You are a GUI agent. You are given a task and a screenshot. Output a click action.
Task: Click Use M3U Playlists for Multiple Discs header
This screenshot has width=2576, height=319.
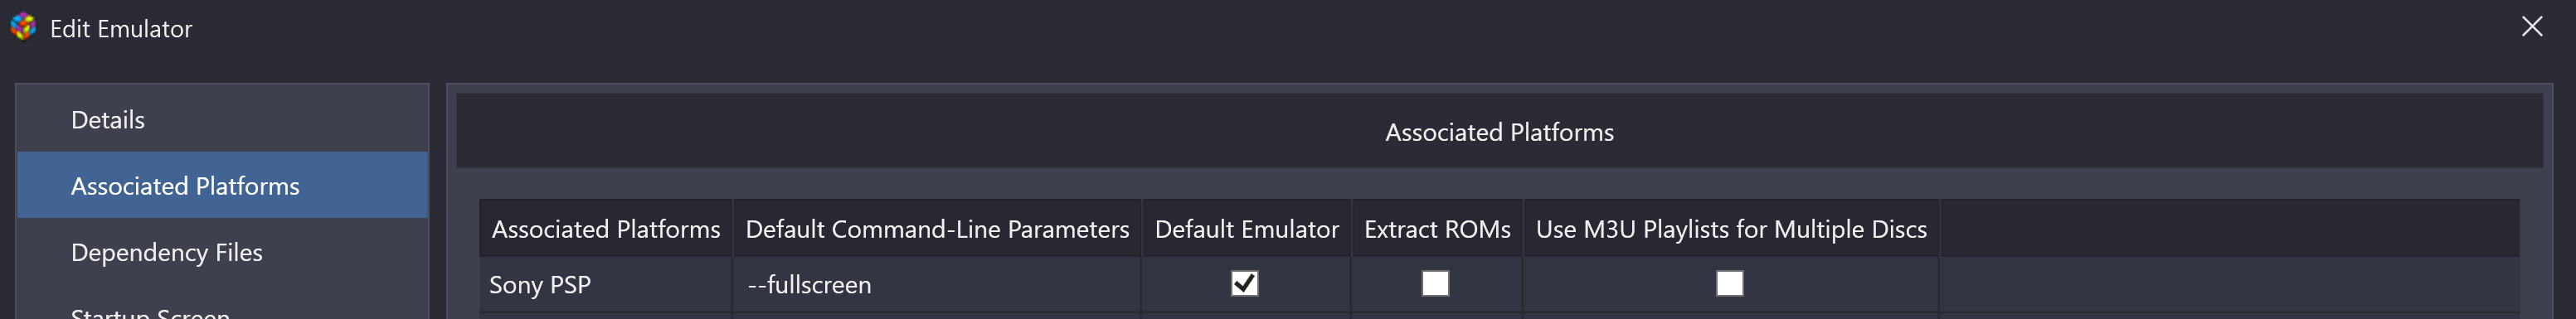(1731, 229)
